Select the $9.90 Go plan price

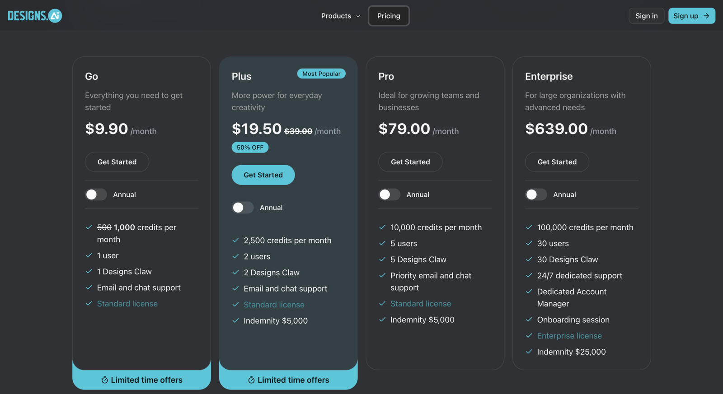[x=107, y=129]
